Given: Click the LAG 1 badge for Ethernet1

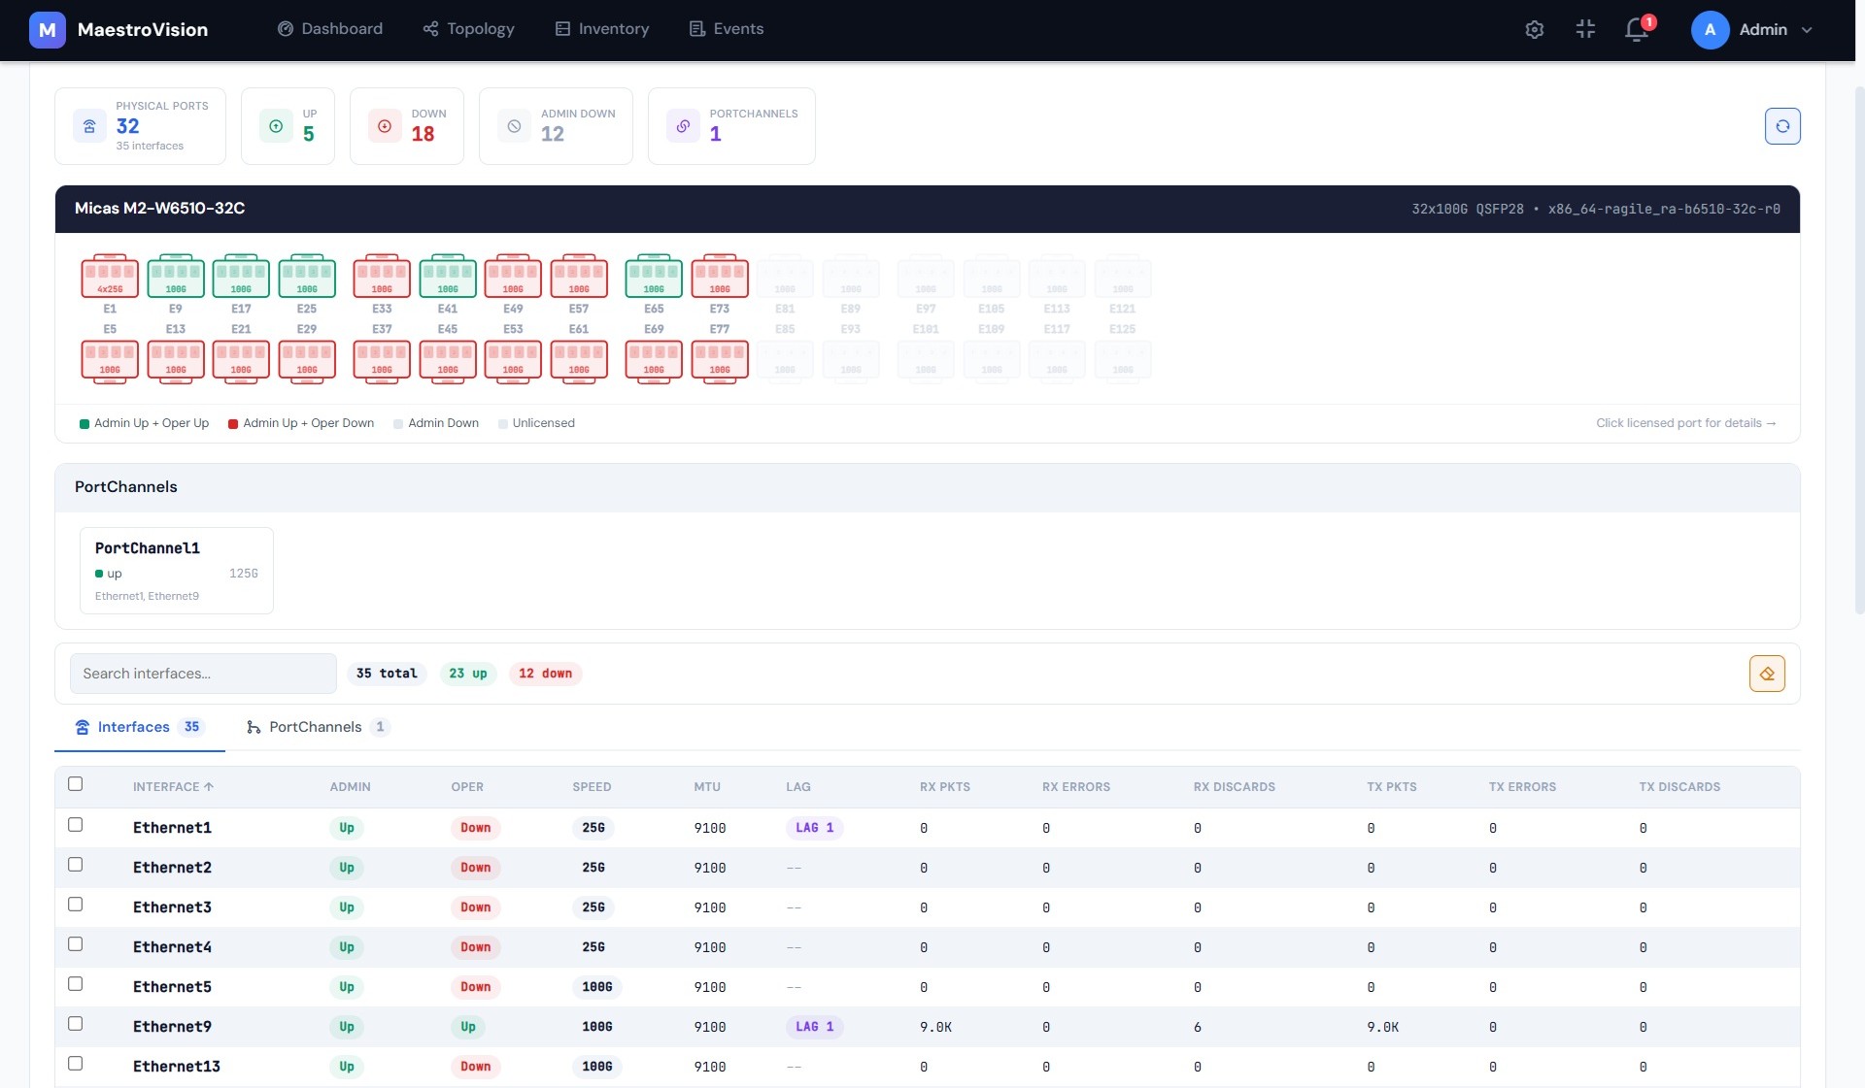Looking at the screenshot, I should click(x=814, y=828).
